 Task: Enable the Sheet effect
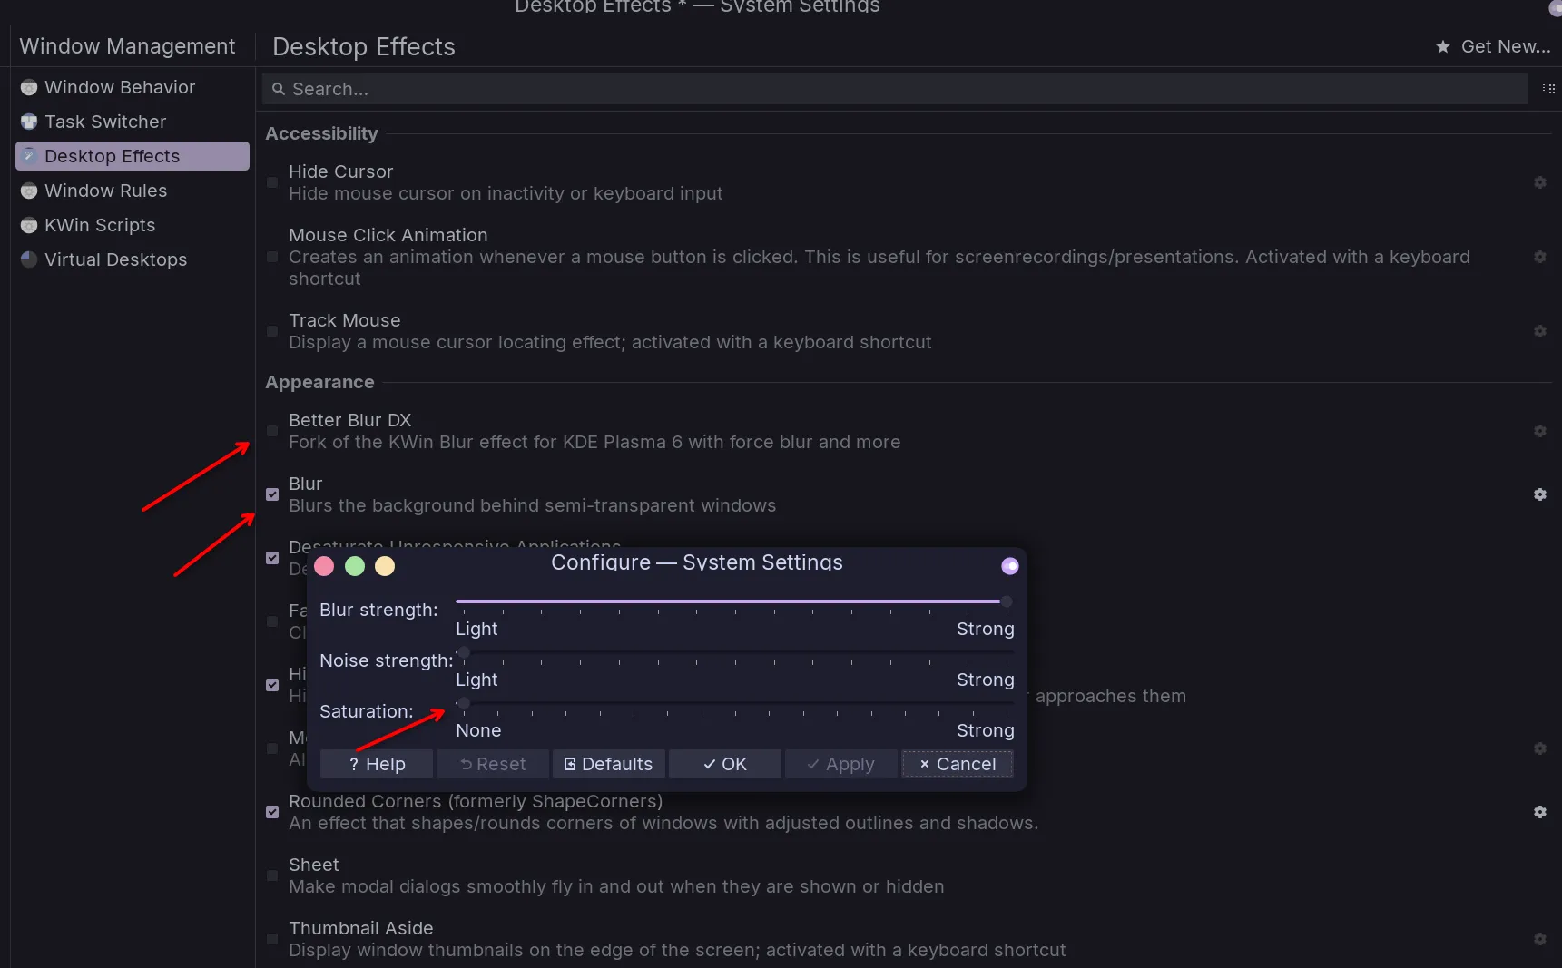click(x=272, y=875)
